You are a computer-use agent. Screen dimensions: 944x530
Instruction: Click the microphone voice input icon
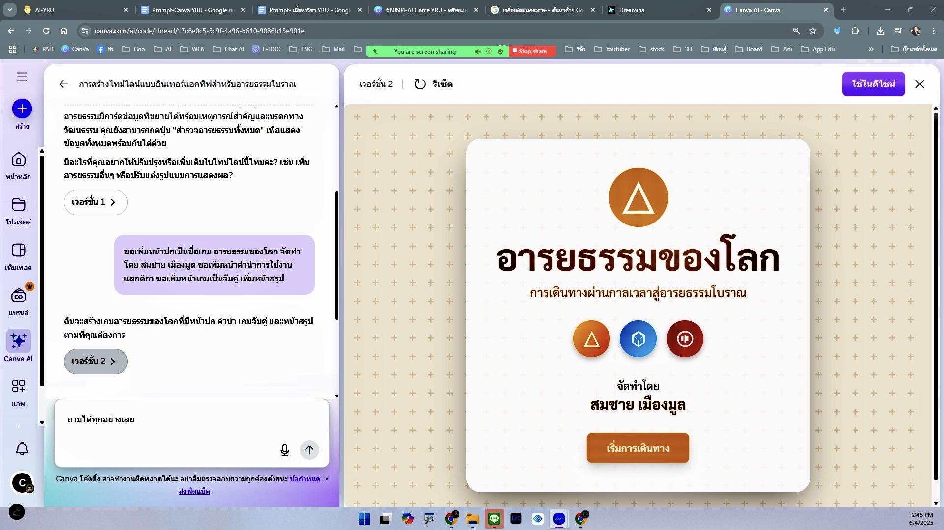coord(284,450)
